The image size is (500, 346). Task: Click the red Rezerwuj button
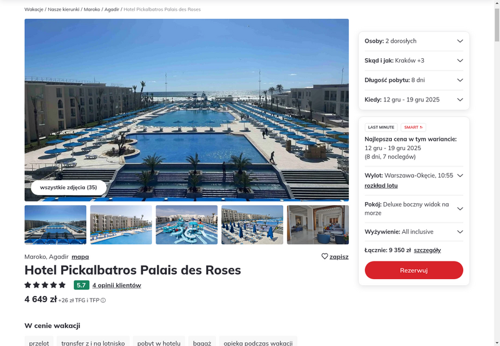414,270
